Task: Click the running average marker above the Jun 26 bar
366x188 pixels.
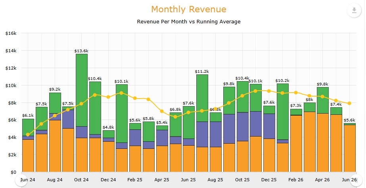Action: pos(349,103)
